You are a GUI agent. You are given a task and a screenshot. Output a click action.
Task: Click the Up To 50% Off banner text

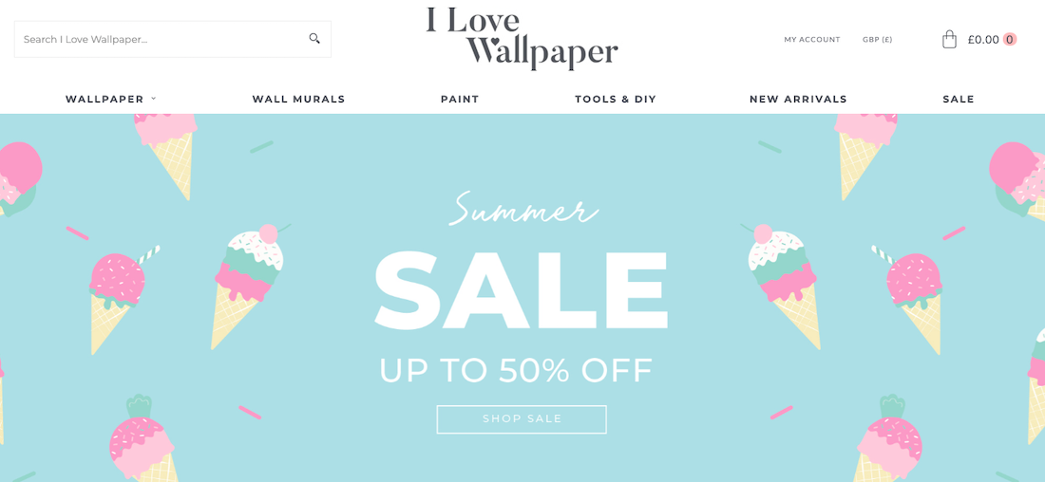point(516,371)
